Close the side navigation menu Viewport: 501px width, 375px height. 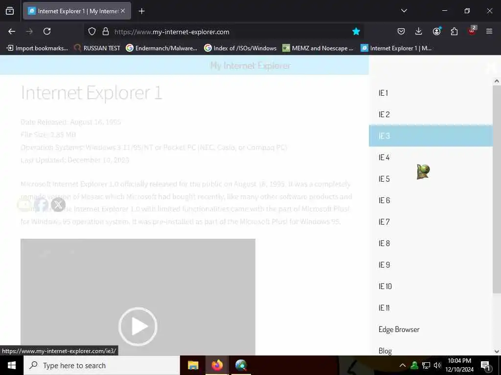pyautogui.click(x=491, y=67)
